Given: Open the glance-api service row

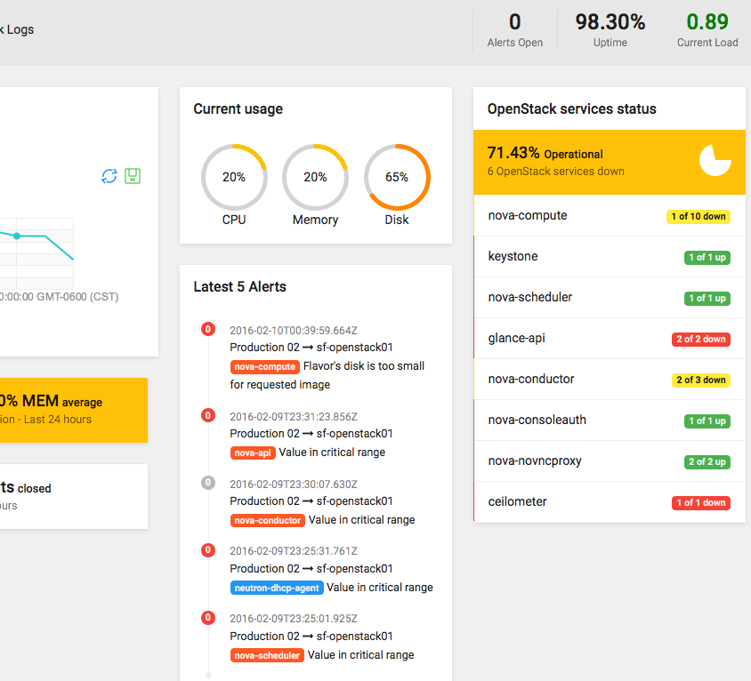Looking at the screenshot, I should pyautogui.click(x=610, y=339).
